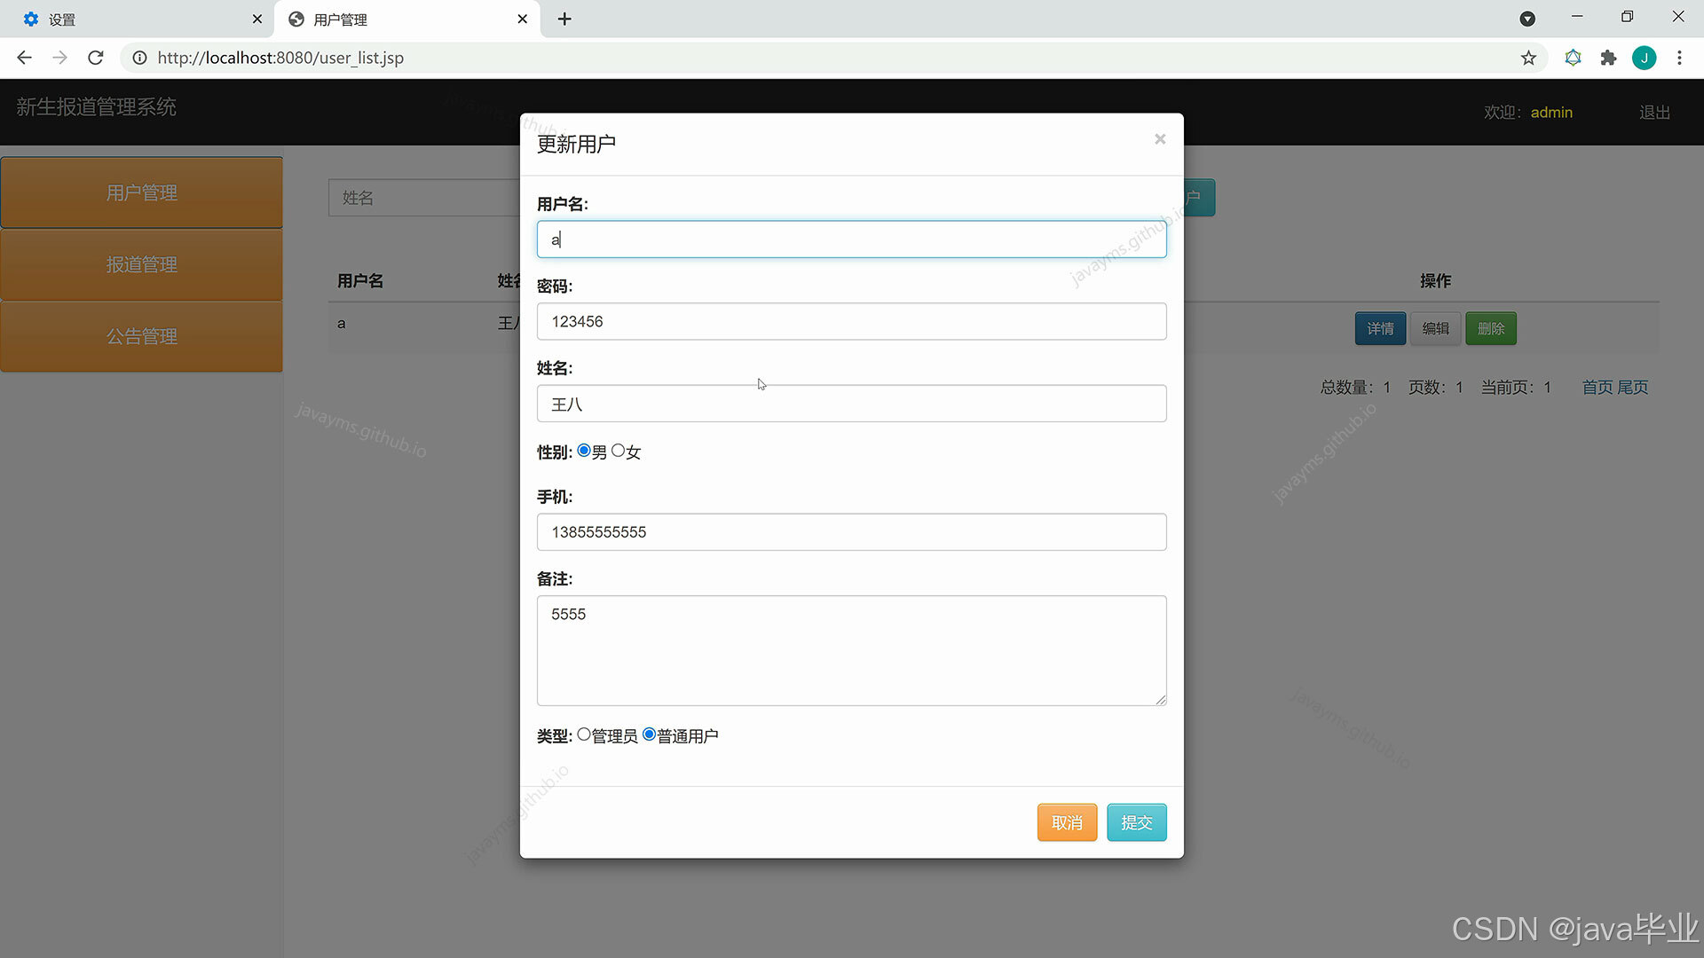1704x958 pixels.
Task: Close the 更新用户 dialog with the X
Action: 1159,139
